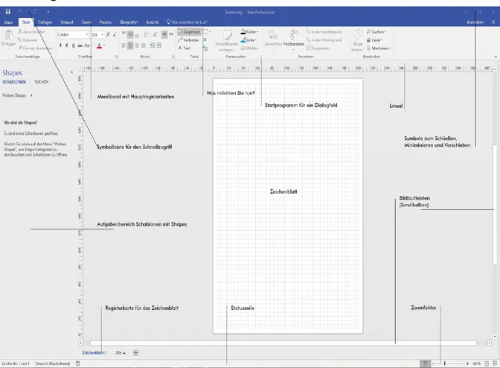Click the Save icon in quick access toolbar
The height and width of the screenshot is (368, 500).
tap(7, 13)
